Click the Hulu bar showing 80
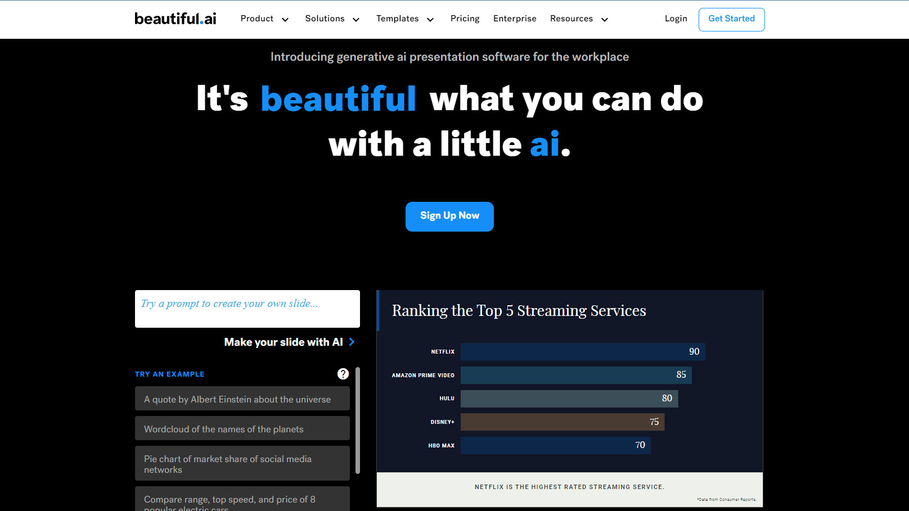This screenshot has width=909, height=511. 569,399
